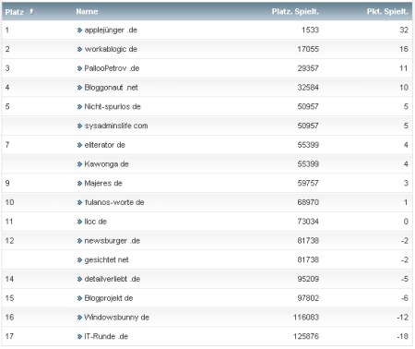Viewport: 415px width, 349px height.
Task: Select the rank value 97802
Action: pyautogui.click(x=308, y=298)
